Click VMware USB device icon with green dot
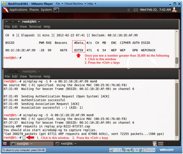 tap(141, 150)
